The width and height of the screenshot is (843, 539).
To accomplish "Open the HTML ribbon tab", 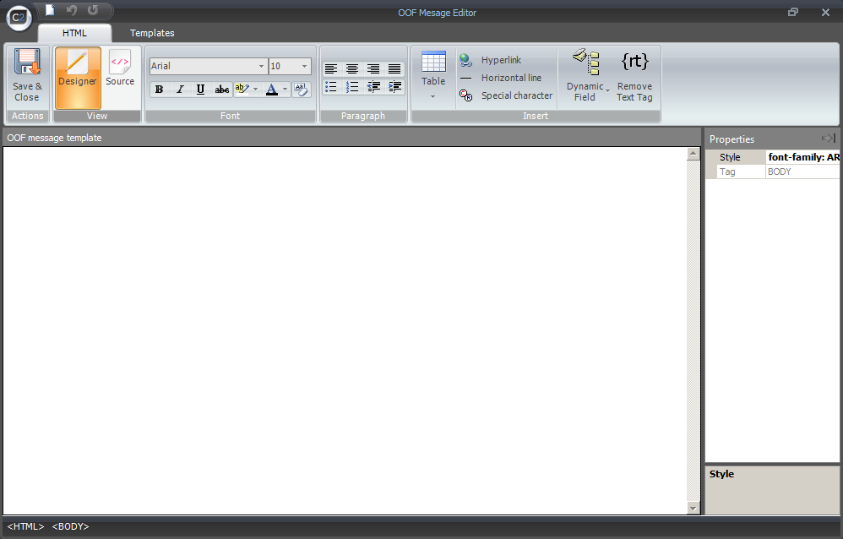I will 74,33.
